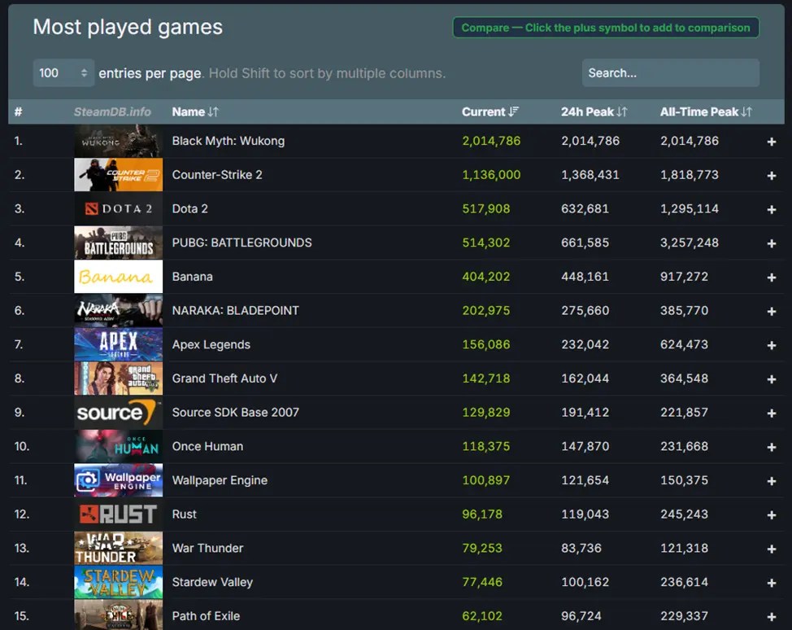Open Grand Theft Auto V thumbnail
This screenshot has height=630, width=792.
click(118, 378)
